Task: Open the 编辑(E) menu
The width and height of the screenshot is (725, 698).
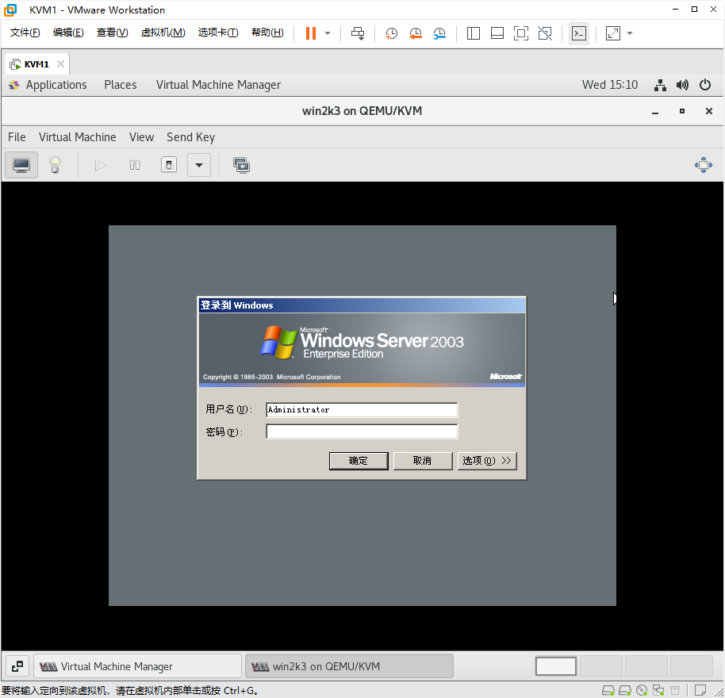Action: pos(68,33)
